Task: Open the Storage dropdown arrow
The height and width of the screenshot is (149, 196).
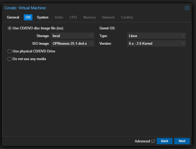Action: click(x=91, y=36)
